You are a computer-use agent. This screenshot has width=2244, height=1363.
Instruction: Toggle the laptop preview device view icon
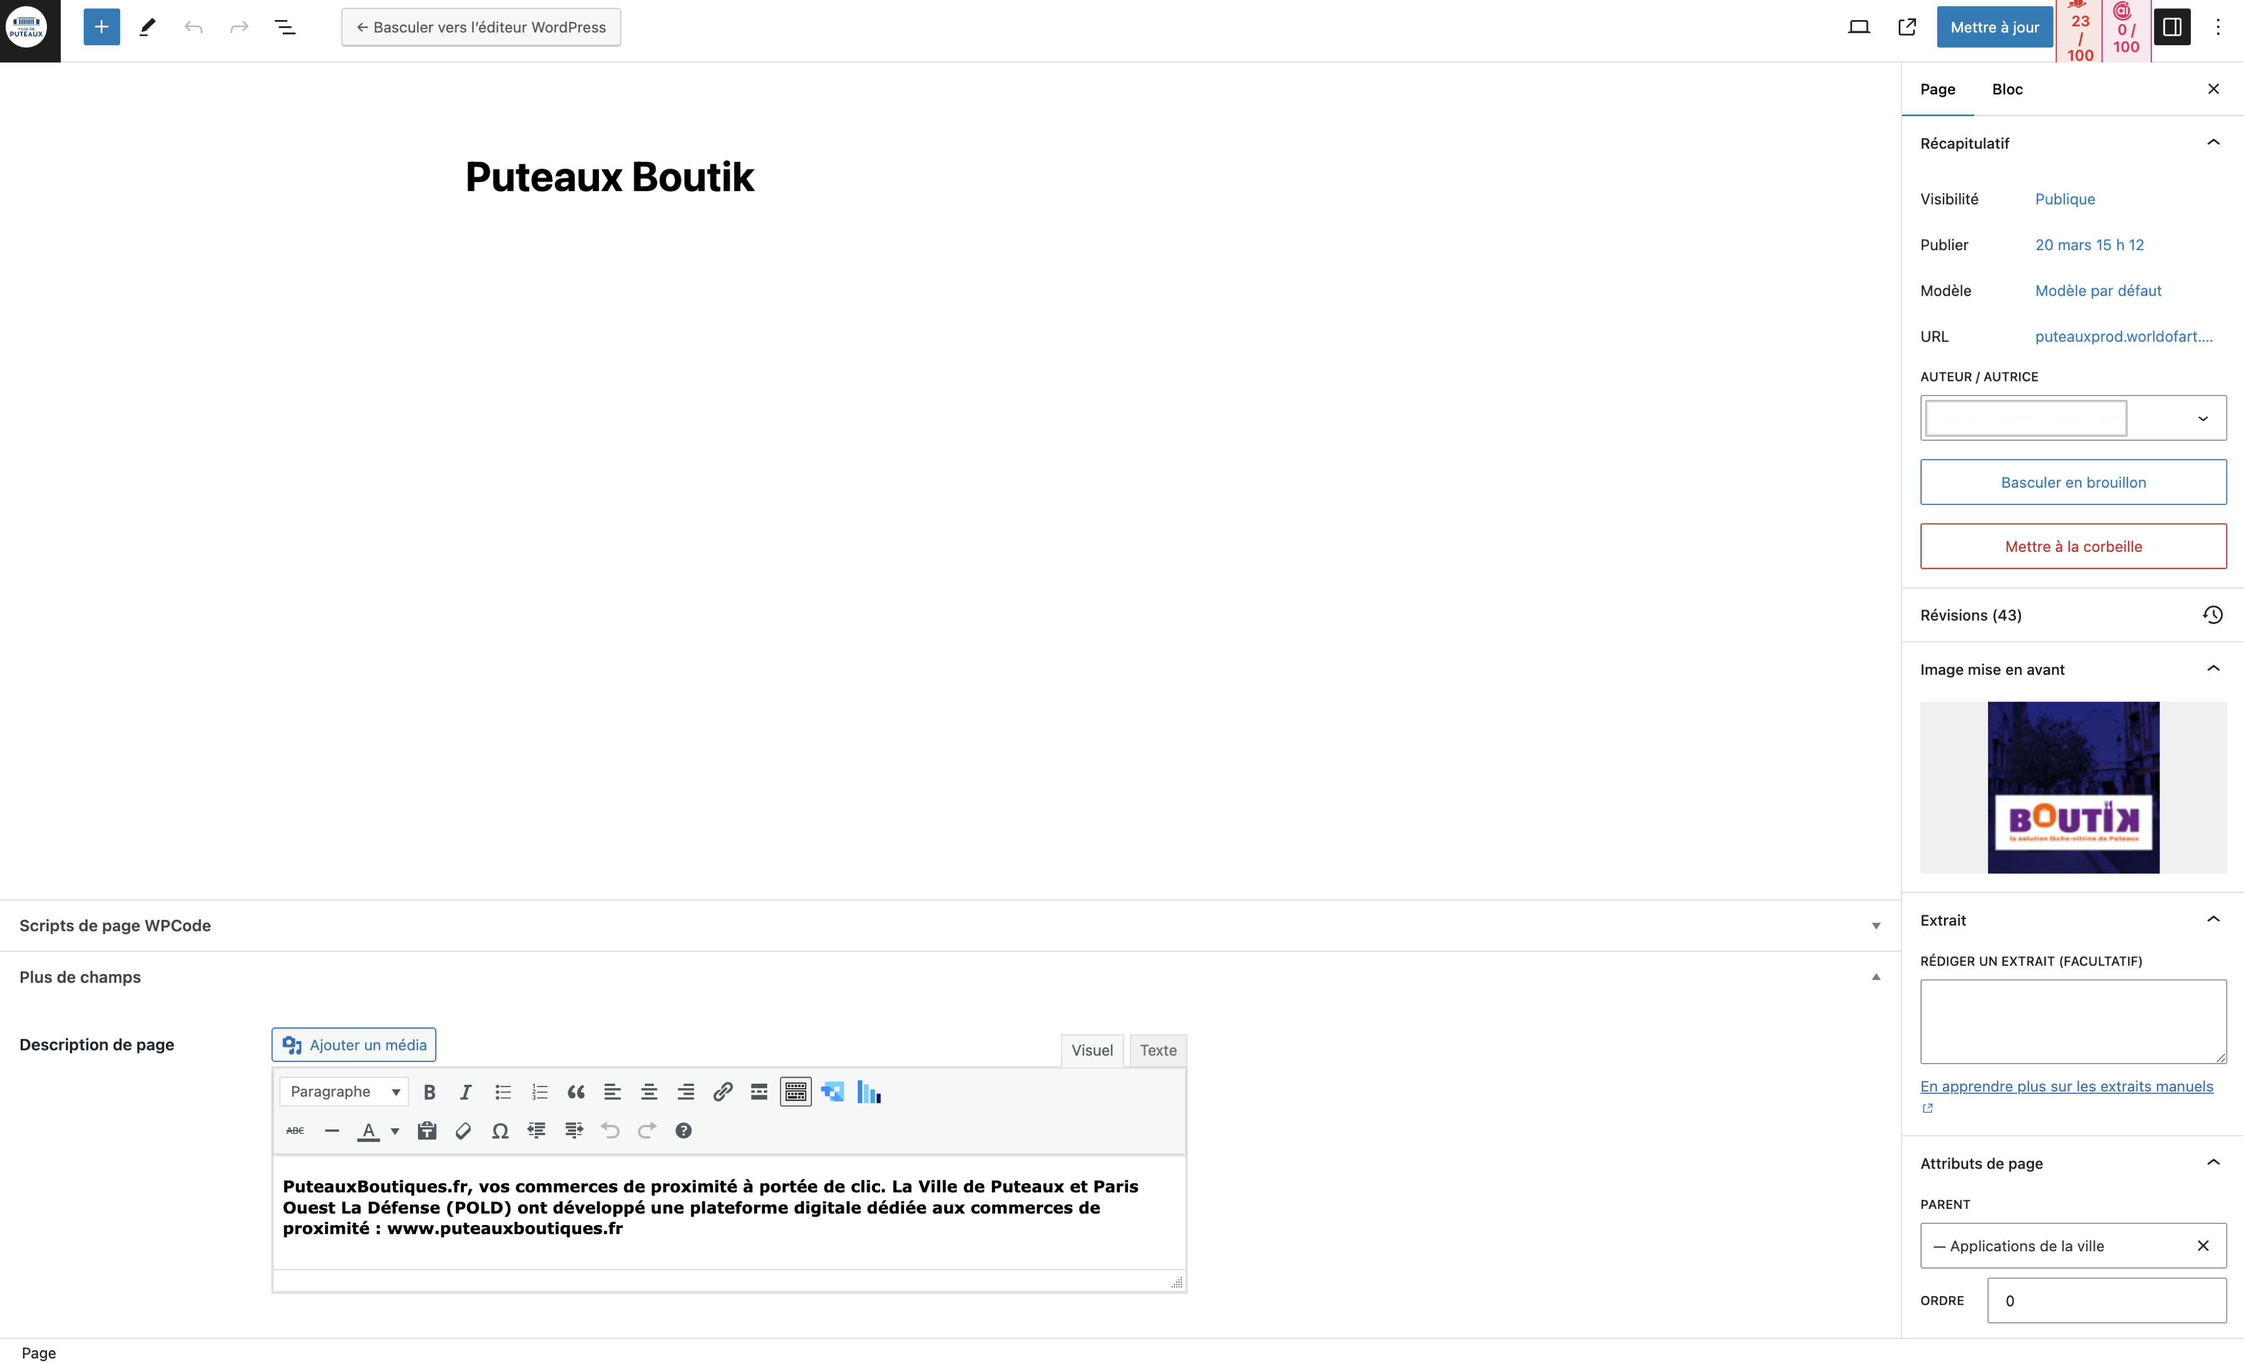[x=1859, y=27]
